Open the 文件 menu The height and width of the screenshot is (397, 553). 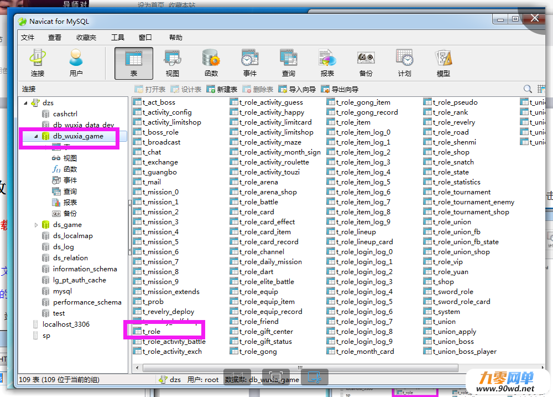pyautogui.click(x=28, y=38)
